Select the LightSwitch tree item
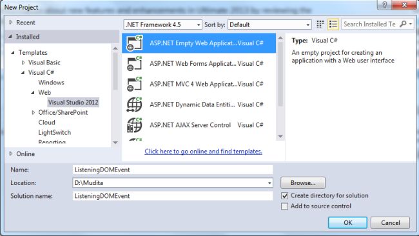This screenshot has width=419, height=236. click(55, 133)
